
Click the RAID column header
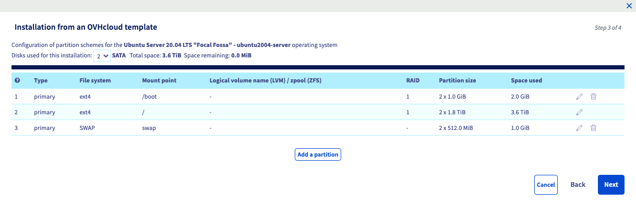coord(413,81)
